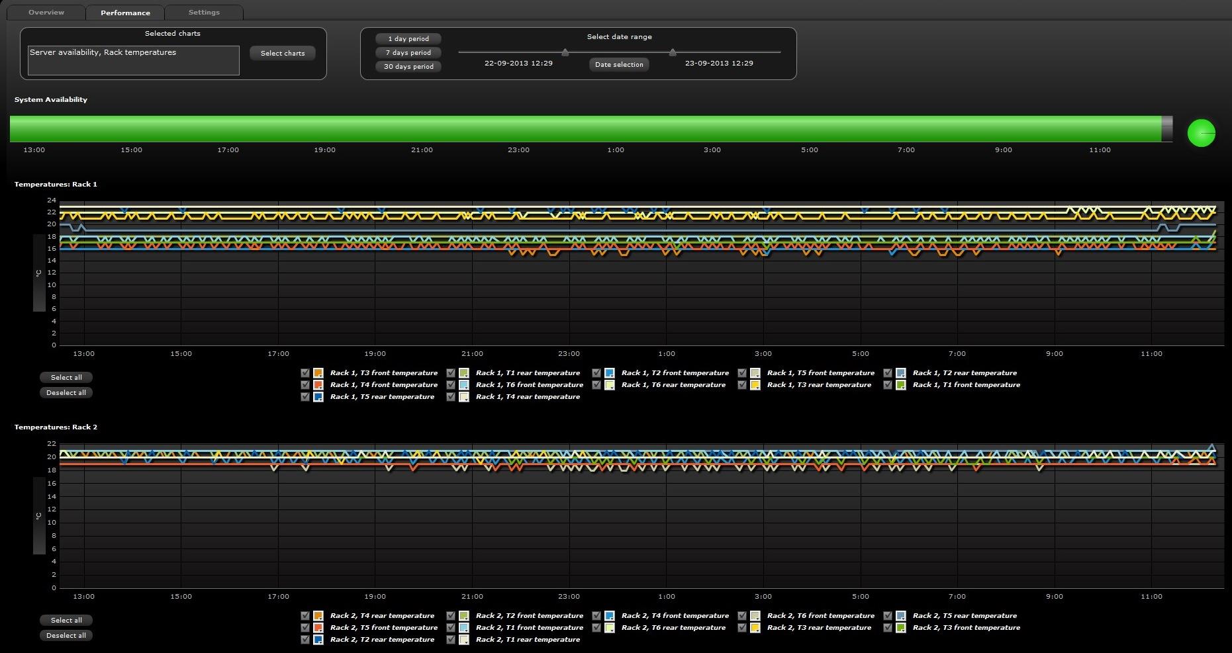Click Rack 2, T6 front temperature color icon

click(x=755, y=616)
